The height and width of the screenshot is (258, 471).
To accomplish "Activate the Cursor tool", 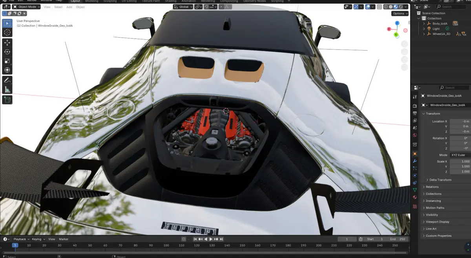I will pos(7,33).
